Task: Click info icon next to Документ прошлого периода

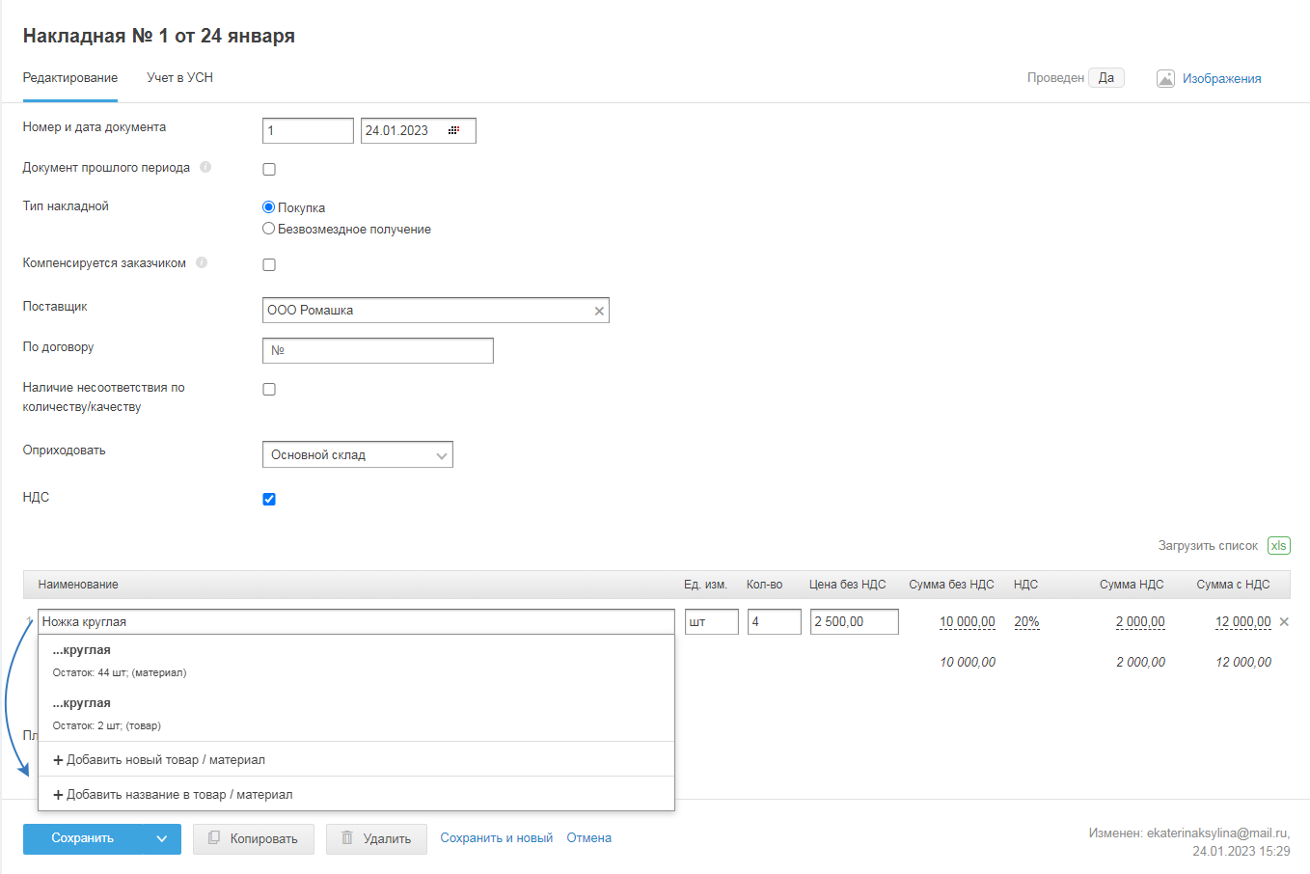Action: (205, 167)
